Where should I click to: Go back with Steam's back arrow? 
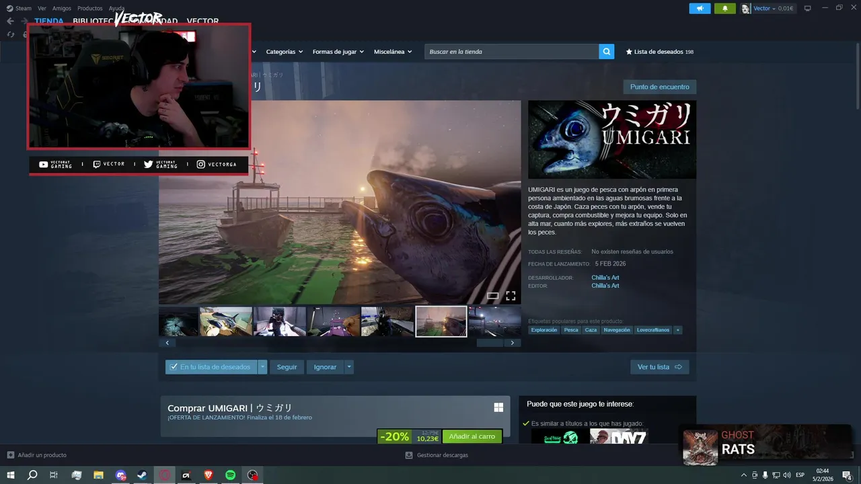click(x=10, y=22)
